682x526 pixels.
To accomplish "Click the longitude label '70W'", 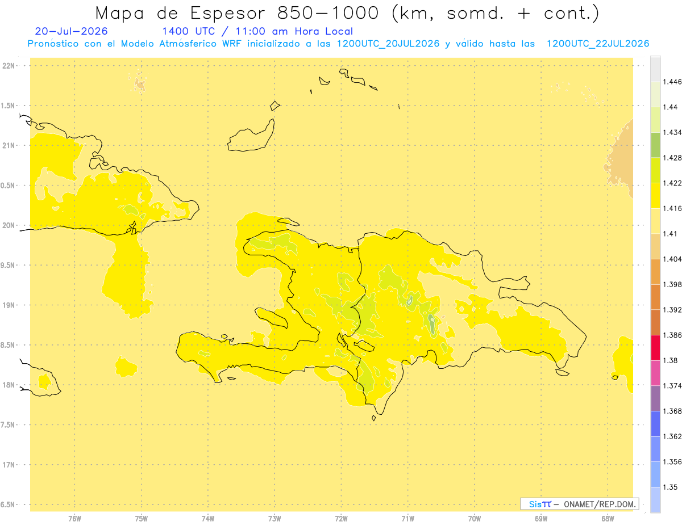I will pos(475,518).
